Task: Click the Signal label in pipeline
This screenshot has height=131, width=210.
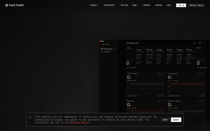Action: pos(128,48)
